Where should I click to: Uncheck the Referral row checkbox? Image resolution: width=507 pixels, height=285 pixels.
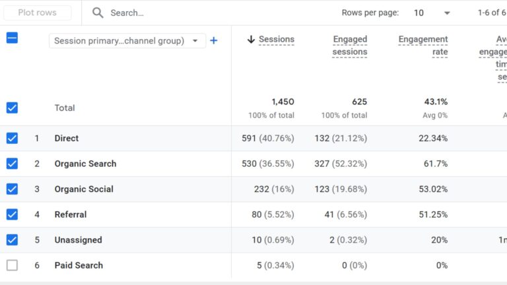(12, 214)
